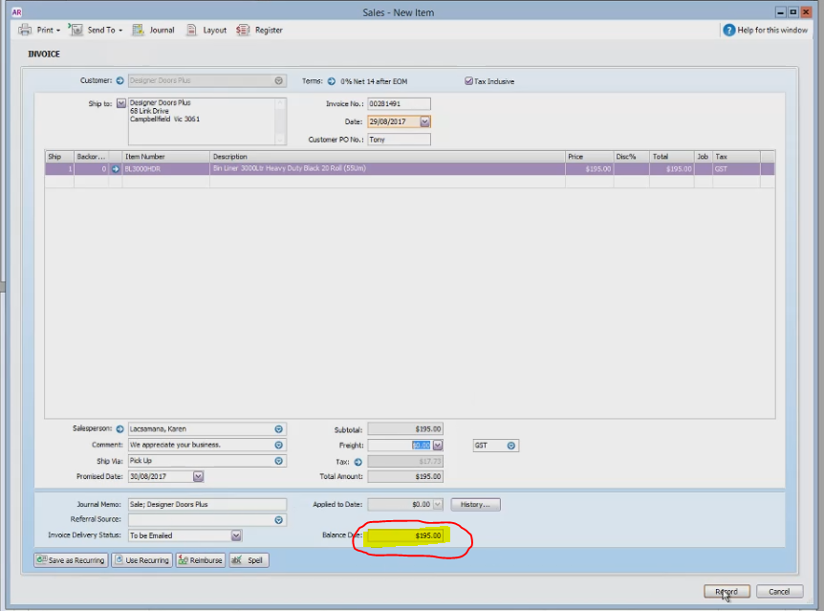Click the Customer PO No. input field
Screen dimensions: 824x611
[399, 140]
